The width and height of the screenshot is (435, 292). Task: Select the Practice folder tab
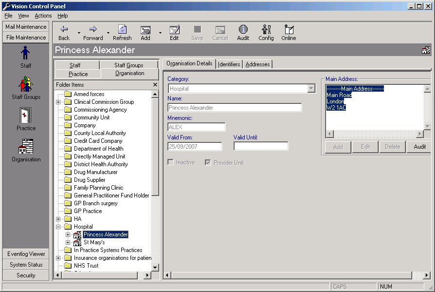coord(78,74)
